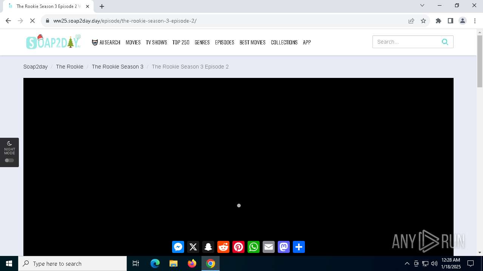Open Task View on taskbar
This screenshot has height=271, width=483.
click(136, 263)
